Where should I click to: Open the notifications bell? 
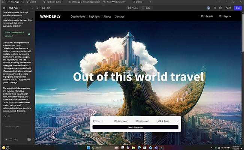(x=241, y=148)
